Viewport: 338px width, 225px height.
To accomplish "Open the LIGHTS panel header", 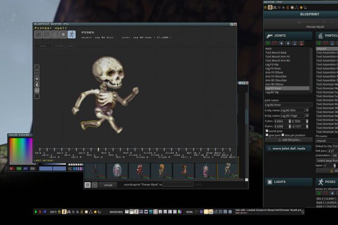I will pos(288,182).
